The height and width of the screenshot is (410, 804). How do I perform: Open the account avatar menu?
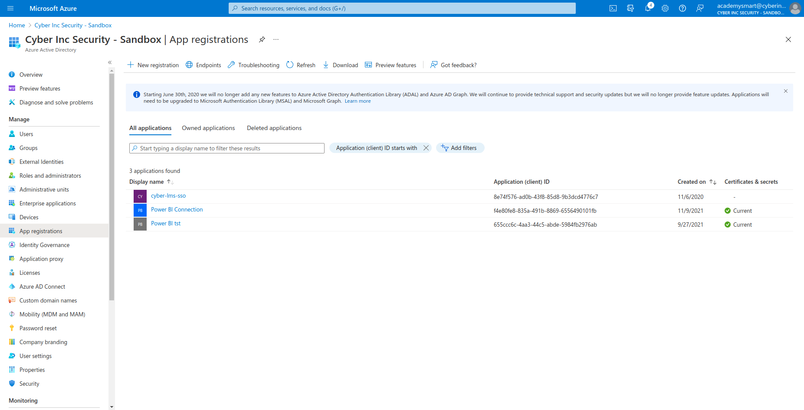click(x=795, y=8)
